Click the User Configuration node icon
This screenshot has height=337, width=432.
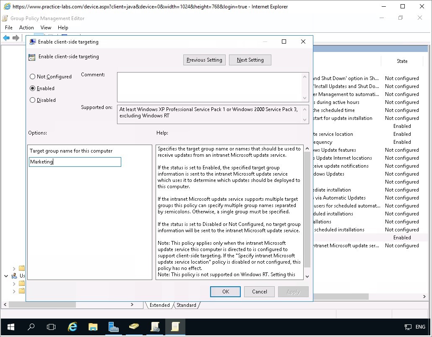point(14,276)
